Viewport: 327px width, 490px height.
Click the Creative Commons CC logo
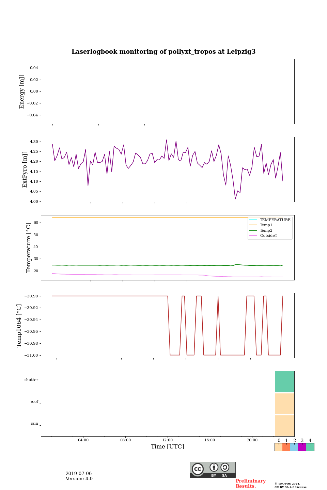point(198,469)
